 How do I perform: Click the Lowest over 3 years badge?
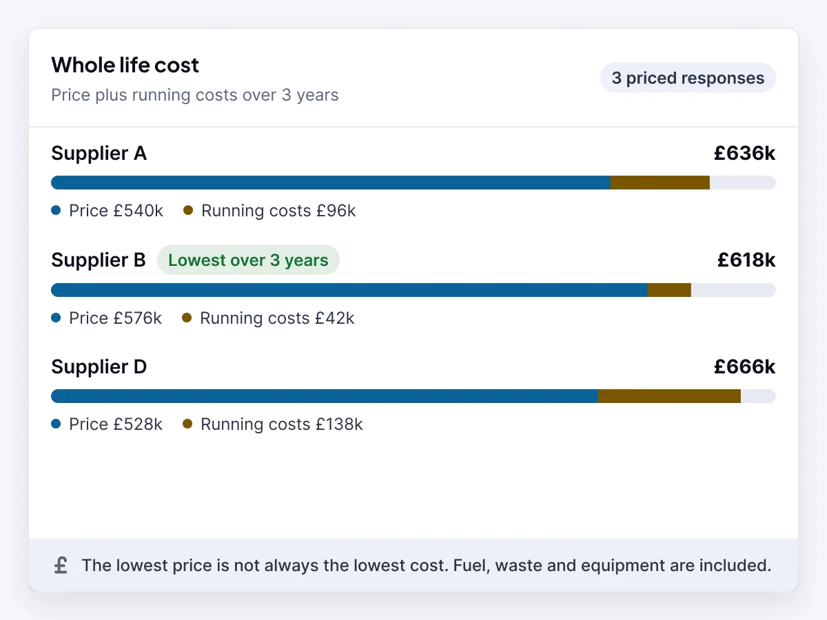click(x=248, y=260)
